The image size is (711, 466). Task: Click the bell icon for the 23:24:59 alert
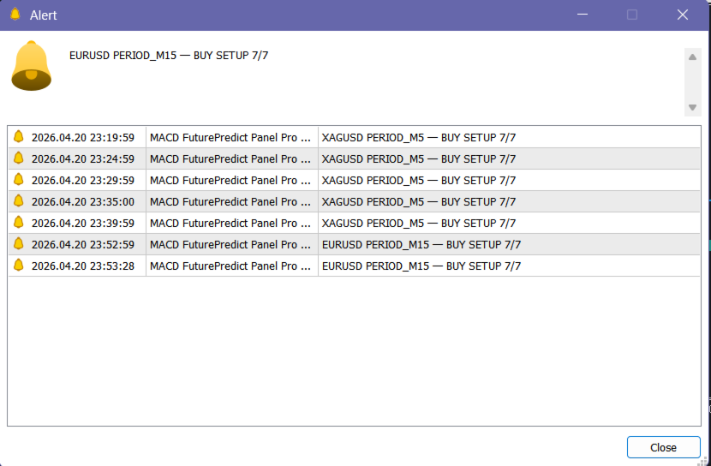[x=19, y=158]
